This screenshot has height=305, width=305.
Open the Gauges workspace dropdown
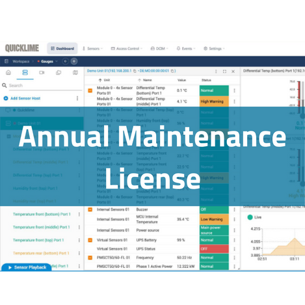click(x=47, y=61)
